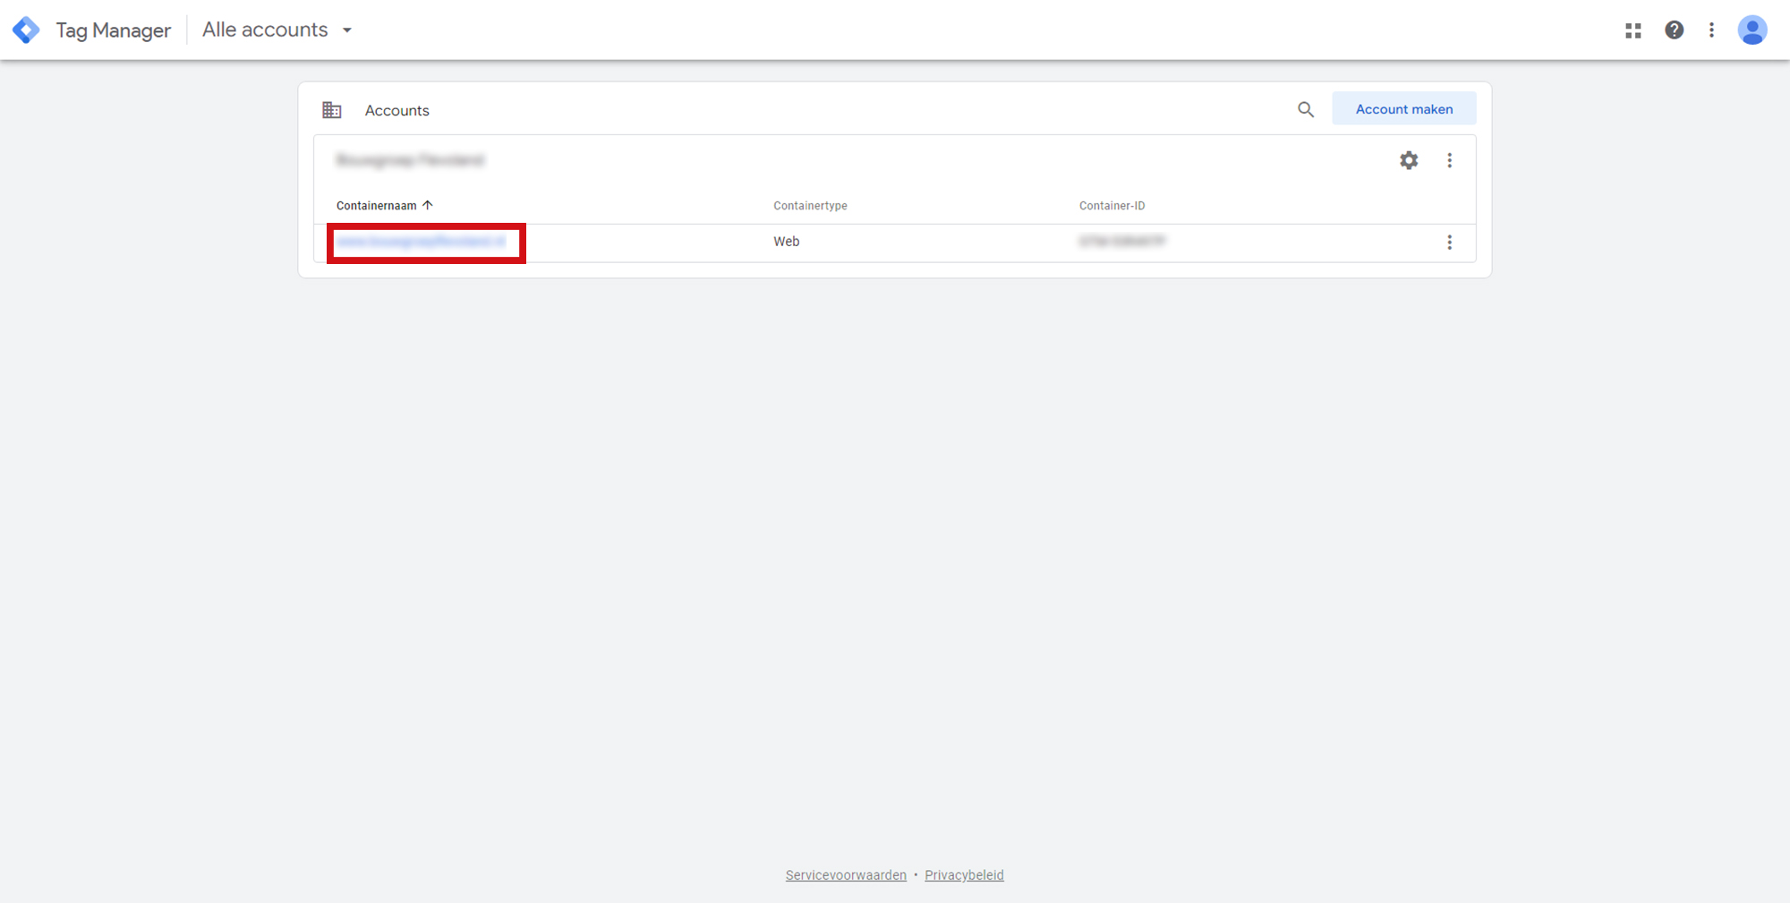The width and height of the screenshot is (1790, 903).
Task: Open account settings gear icon
Action: point(1409,160)
